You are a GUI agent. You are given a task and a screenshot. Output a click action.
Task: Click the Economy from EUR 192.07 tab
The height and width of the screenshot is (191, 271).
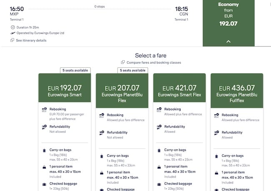coord(228,17)
